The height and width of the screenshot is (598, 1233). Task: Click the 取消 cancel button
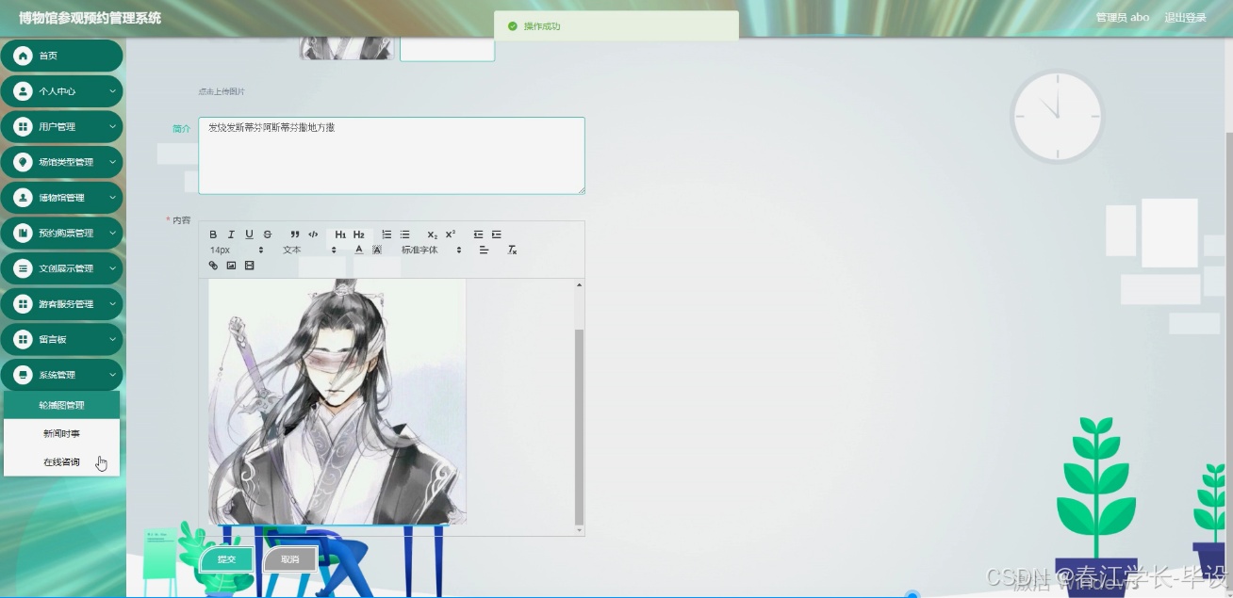(x=289, y=559)
